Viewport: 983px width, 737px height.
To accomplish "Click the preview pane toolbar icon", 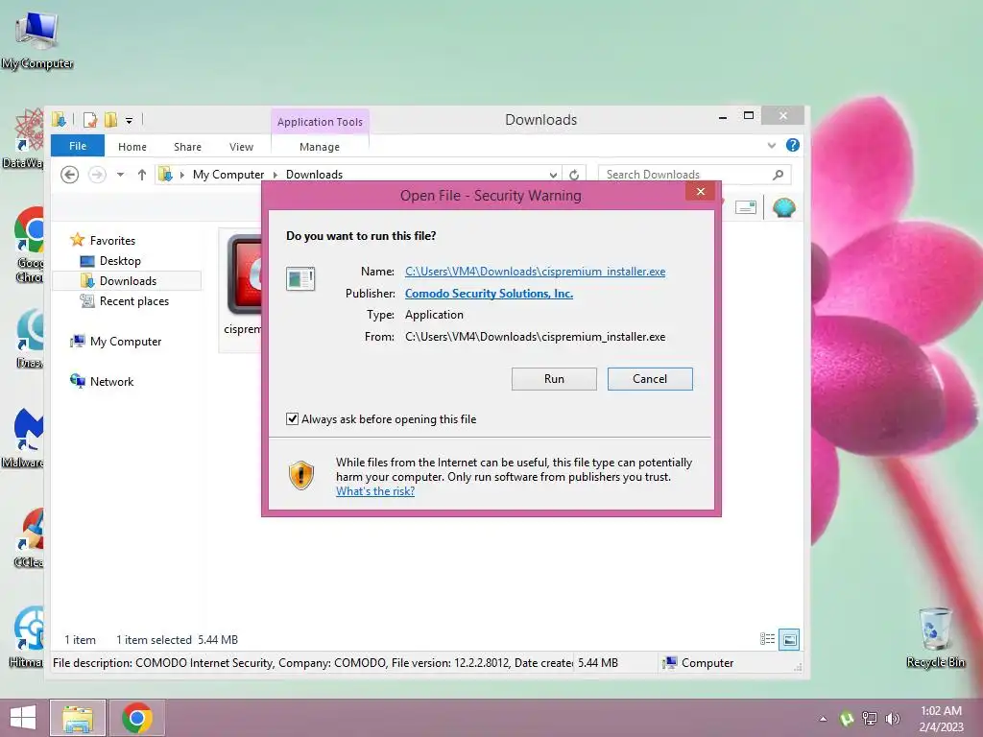I will 745,207.
